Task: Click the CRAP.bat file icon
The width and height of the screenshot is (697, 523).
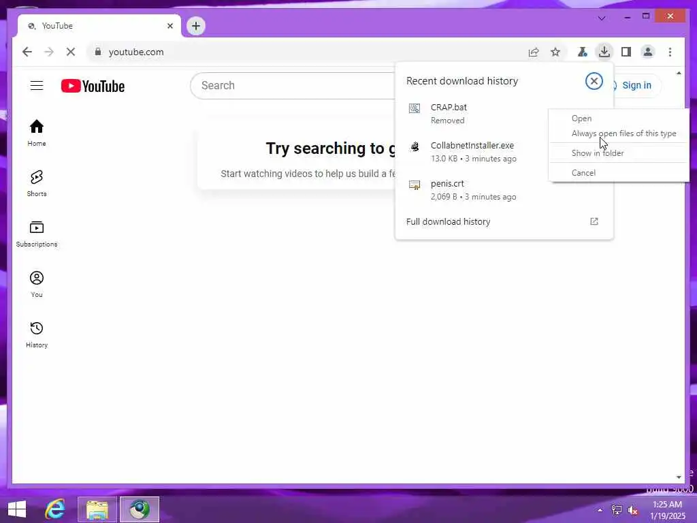Action: click(415, 108)
